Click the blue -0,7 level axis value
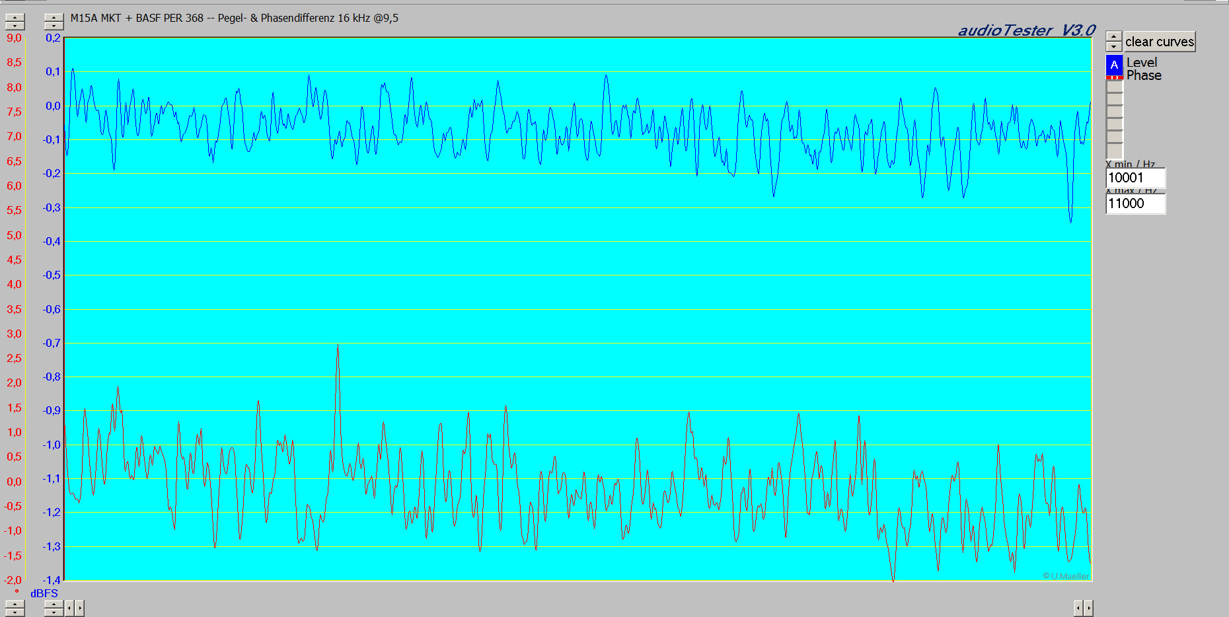 (52, 343)
